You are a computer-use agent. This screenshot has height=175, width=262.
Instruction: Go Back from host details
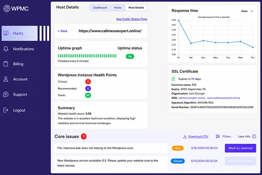63,31
